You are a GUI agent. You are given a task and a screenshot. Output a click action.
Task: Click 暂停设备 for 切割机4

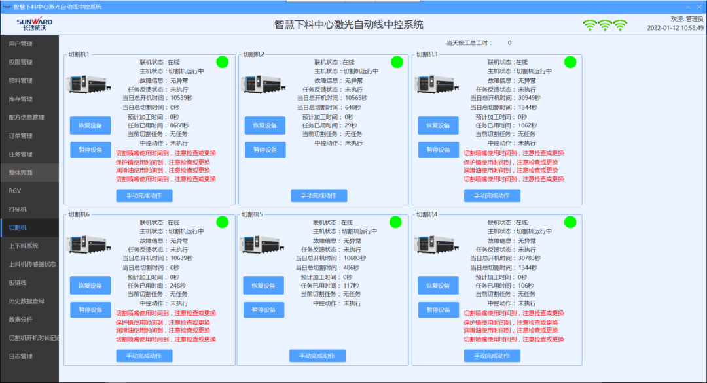click(x=438, y=310)
